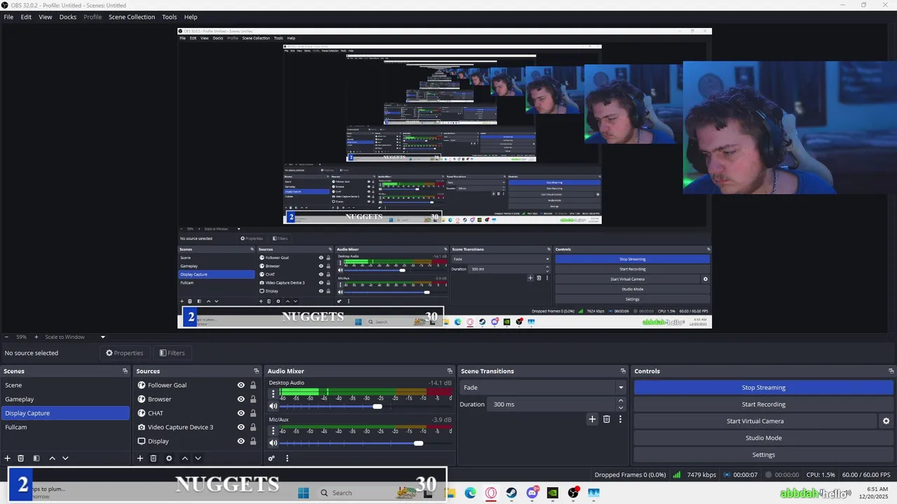This screenshot has width=897, height=504.
Task: Open transition properties three-dot menu
Action: click(x=620, y=419)
